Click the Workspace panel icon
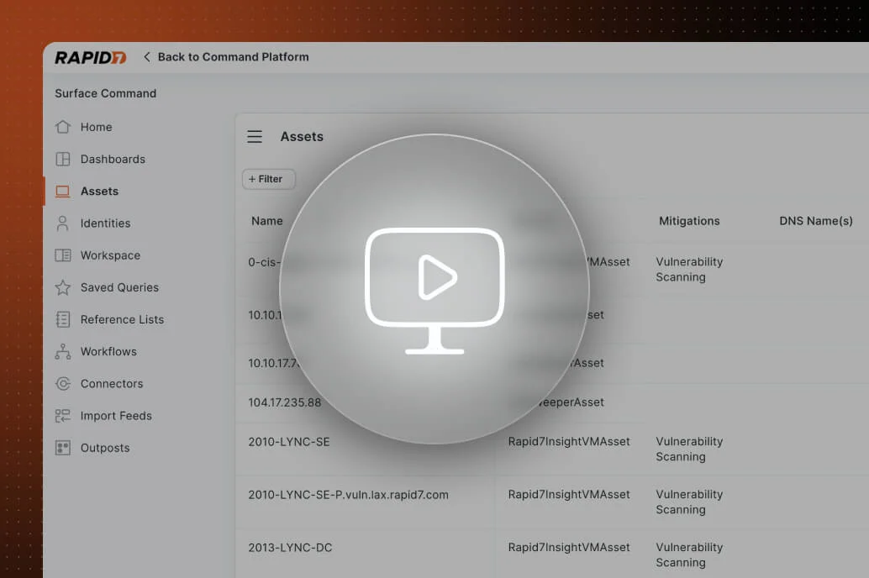869x578 pixels. (x=62, y=255)
